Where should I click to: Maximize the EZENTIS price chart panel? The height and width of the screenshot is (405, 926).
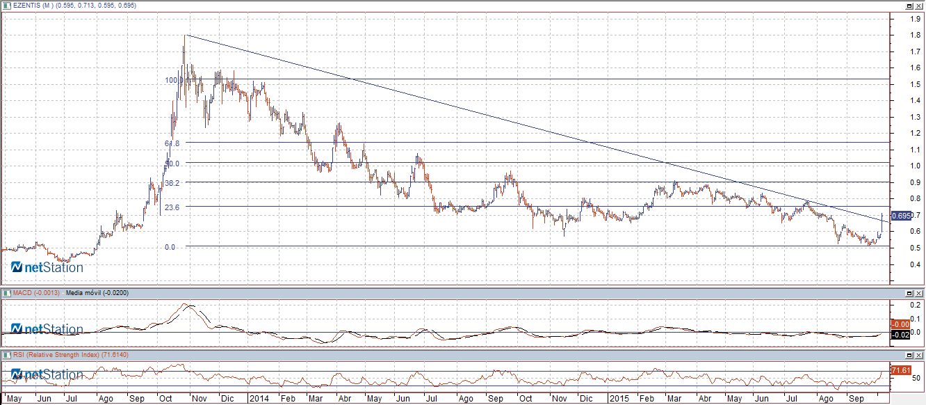pyautogui.click(x=909, y=6)
